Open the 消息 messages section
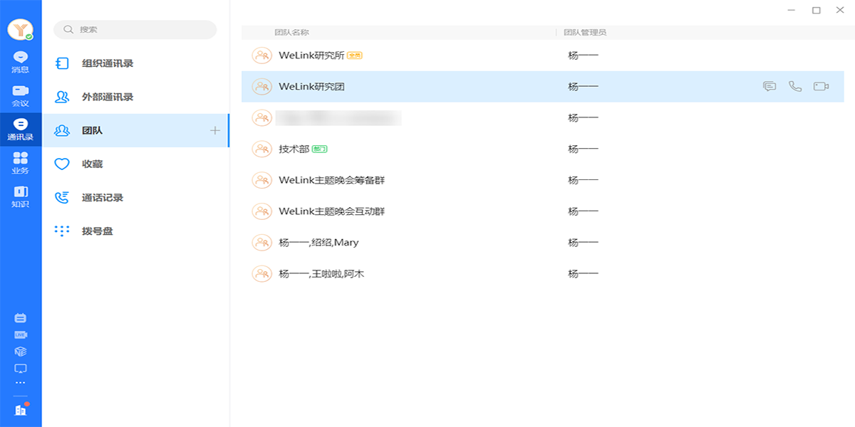Screen dimensions: 855x427 (x=21, y=62)
